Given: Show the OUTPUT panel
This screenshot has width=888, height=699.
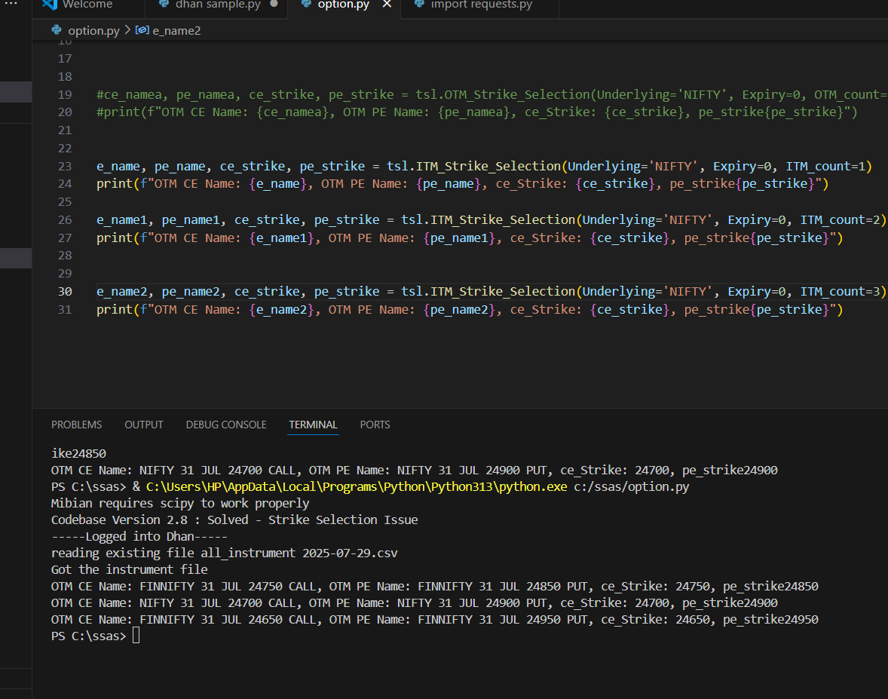Looking at the screenshot, I should click(144, 425).
